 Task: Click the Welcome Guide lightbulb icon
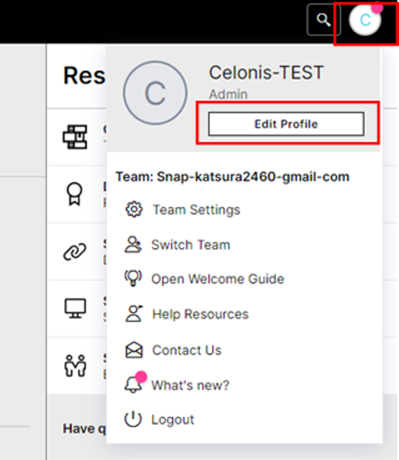[x=133, y=278]
